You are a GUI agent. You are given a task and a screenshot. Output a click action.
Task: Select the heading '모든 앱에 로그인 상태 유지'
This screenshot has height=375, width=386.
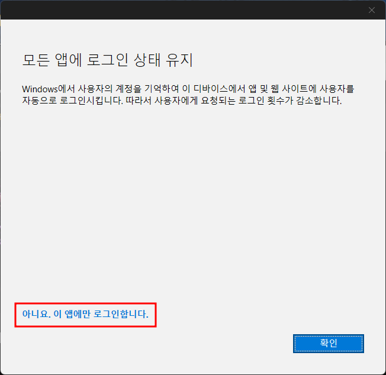tap(107, 60)
